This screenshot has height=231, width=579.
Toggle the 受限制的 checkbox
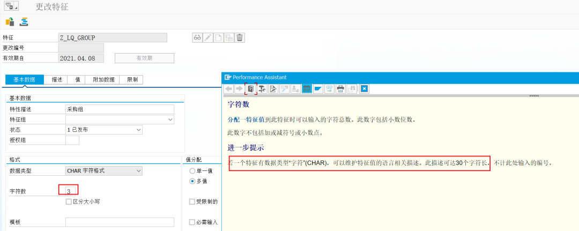point(191,202)
